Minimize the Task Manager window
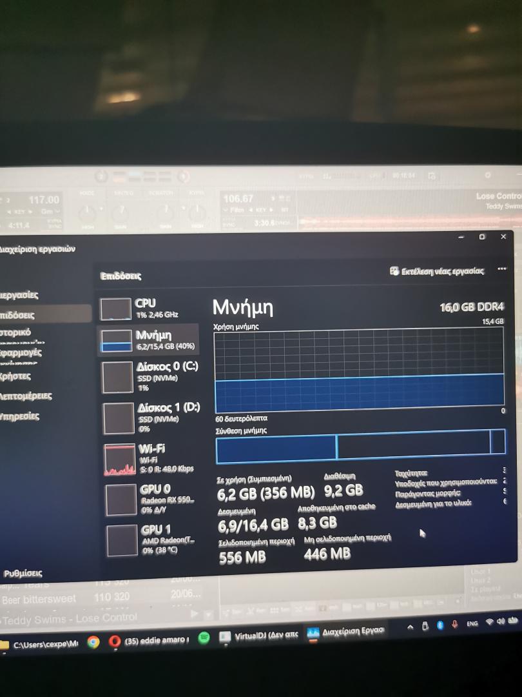 click(461, 237)
